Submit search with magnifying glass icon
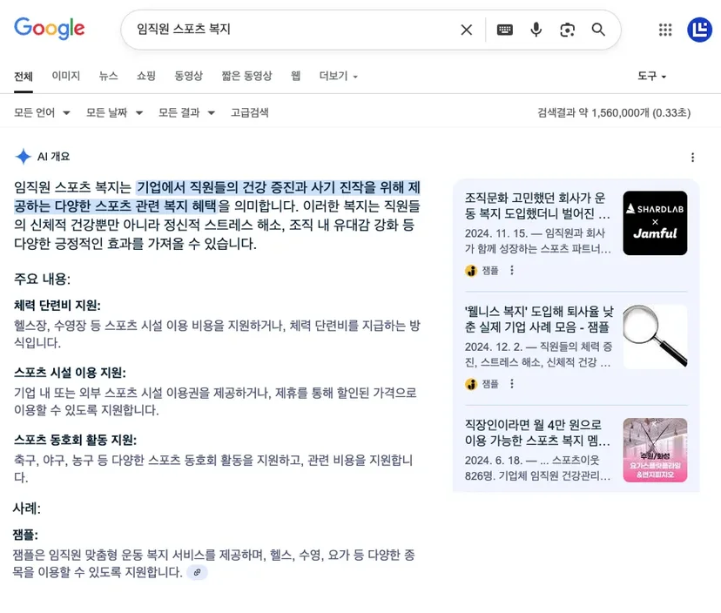 coord(598,30)
